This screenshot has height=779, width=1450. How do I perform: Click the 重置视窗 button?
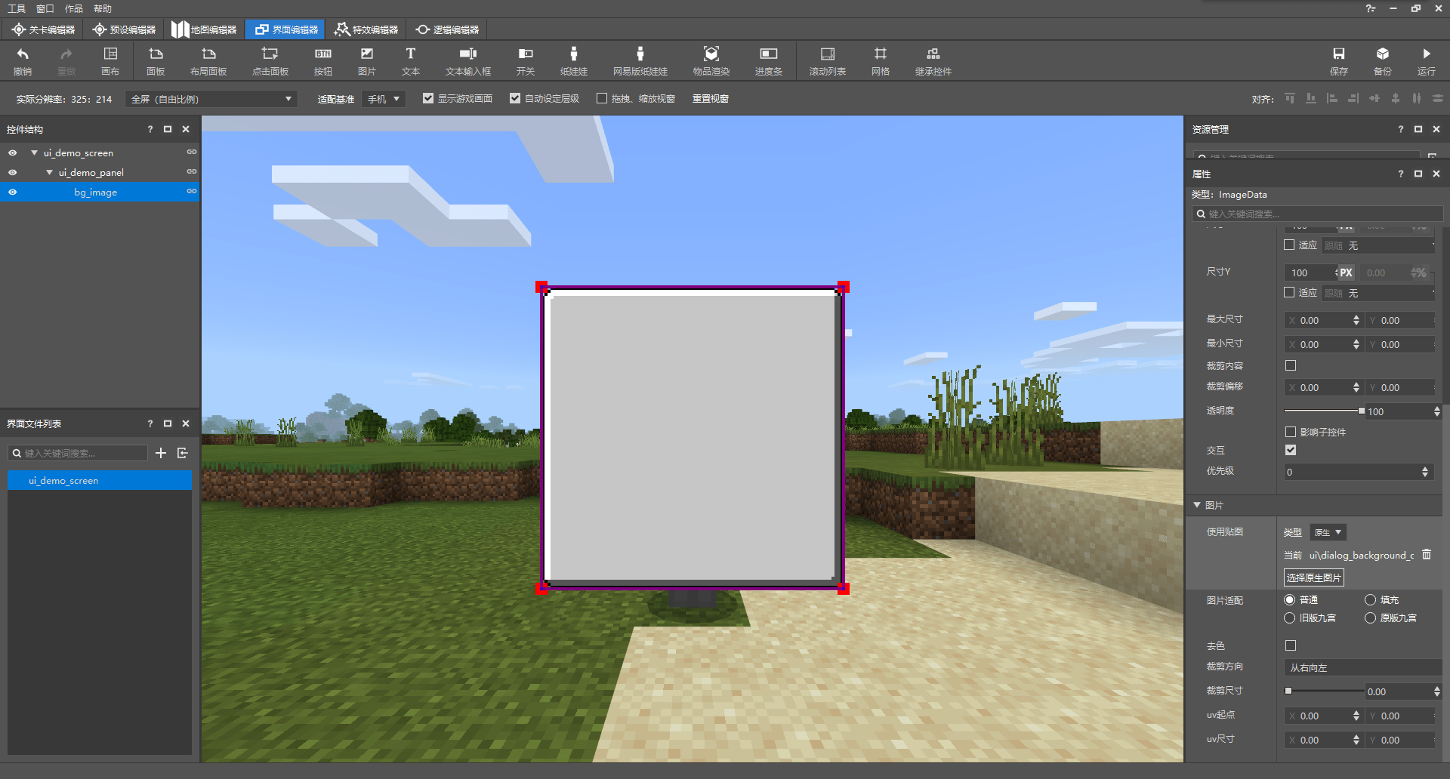pyautogui.click(x=711, y=99)
